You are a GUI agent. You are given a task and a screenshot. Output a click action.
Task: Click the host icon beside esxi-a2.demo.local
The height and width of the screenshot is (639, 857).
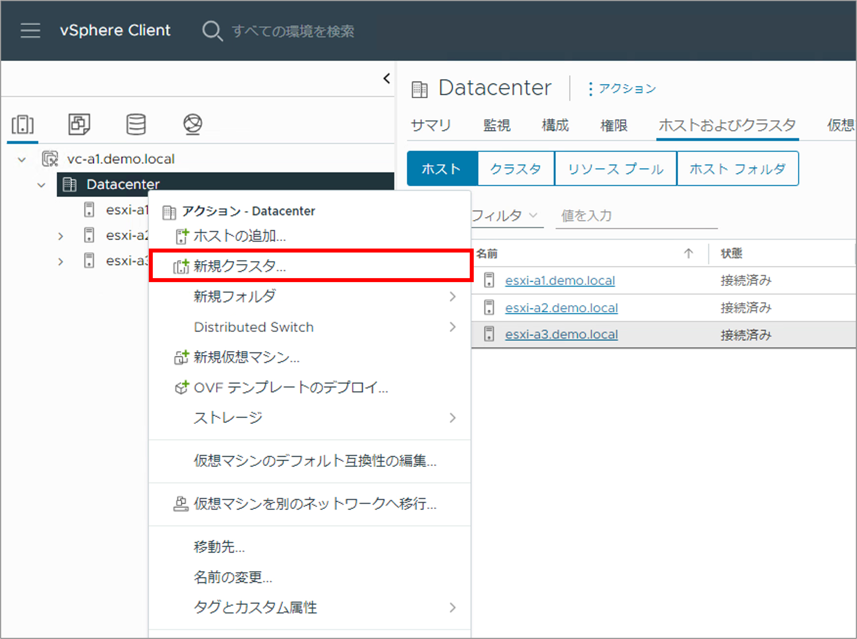pyautogui.click(x=489, y=307)
